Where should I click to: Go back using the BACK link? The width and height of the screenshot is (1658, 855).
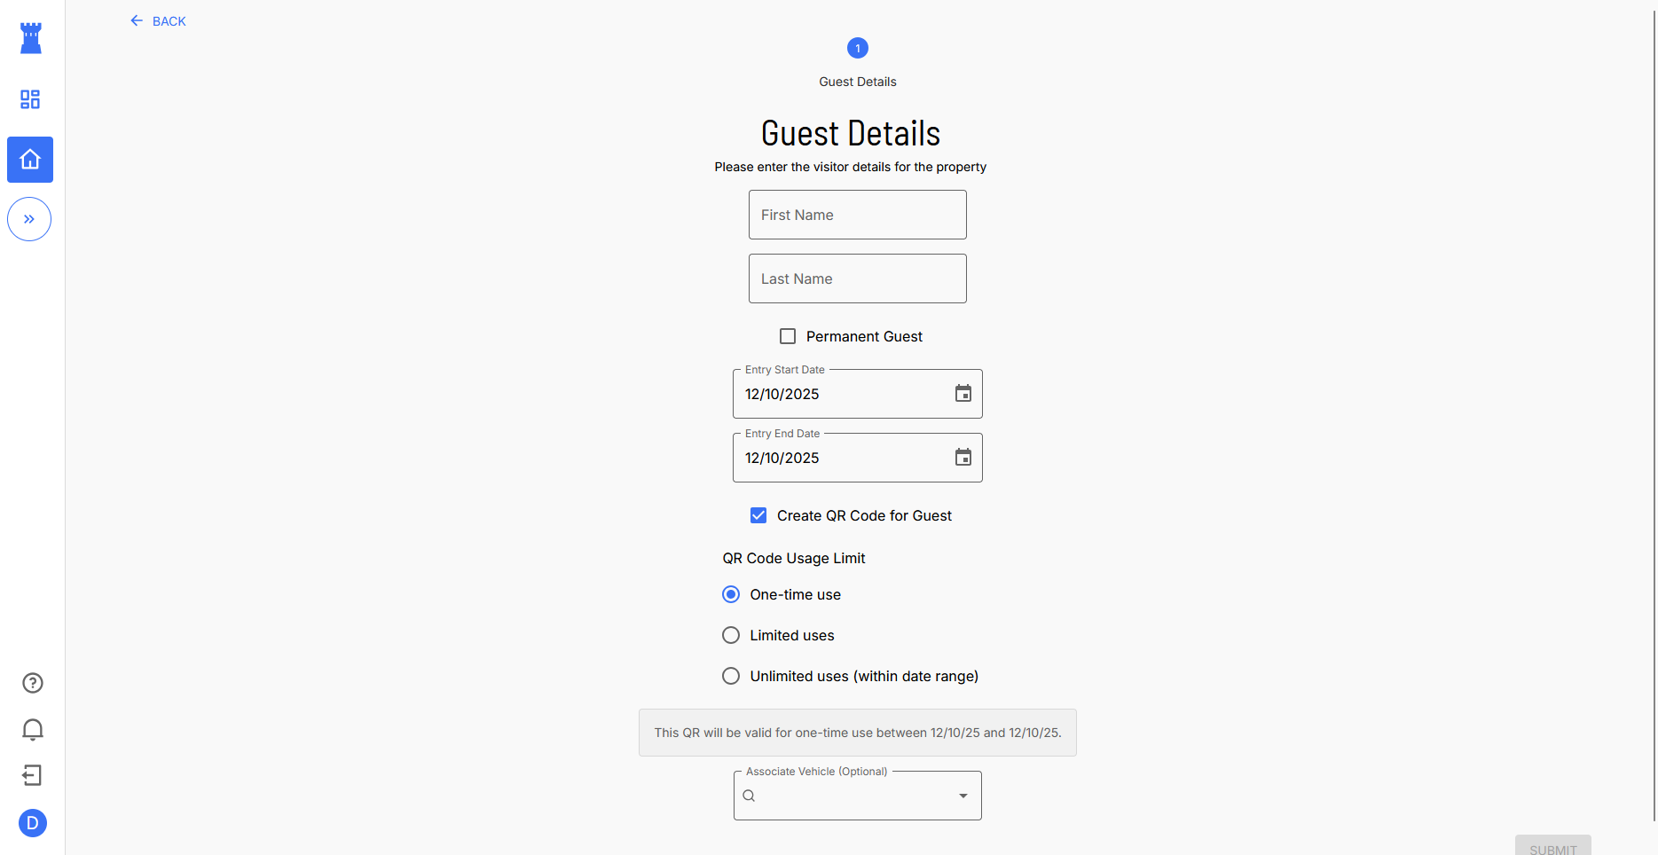coord(158,21)
